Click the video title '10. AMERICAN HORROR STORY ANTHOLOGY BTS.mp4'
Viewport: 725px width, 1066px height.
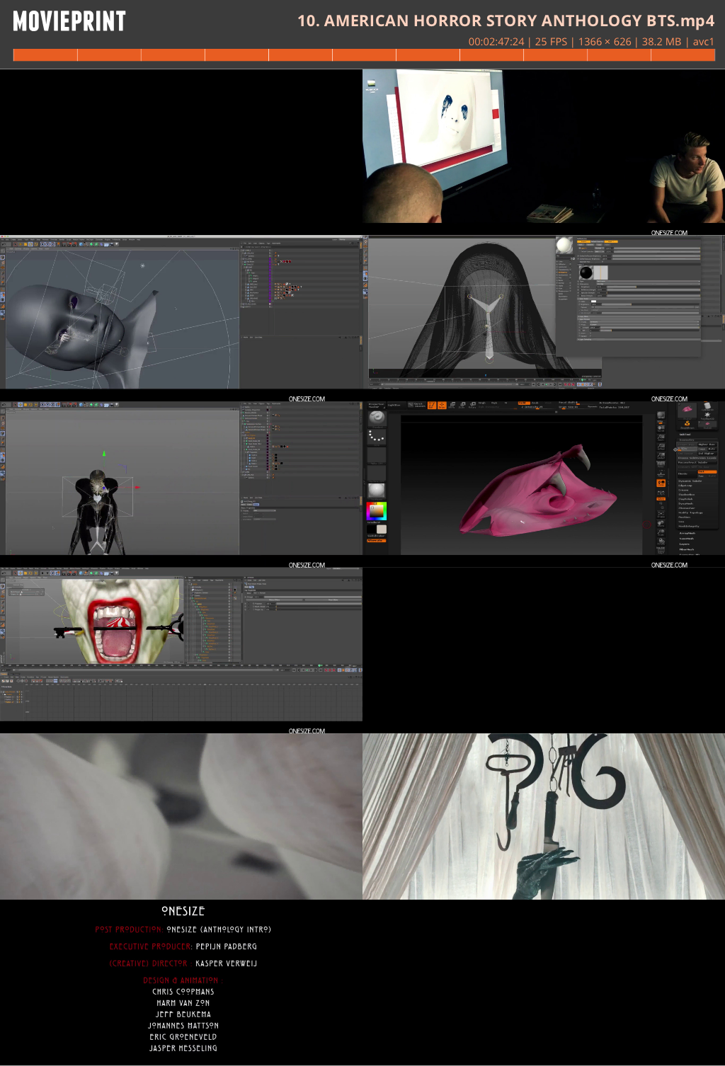(x=506, y=21)
